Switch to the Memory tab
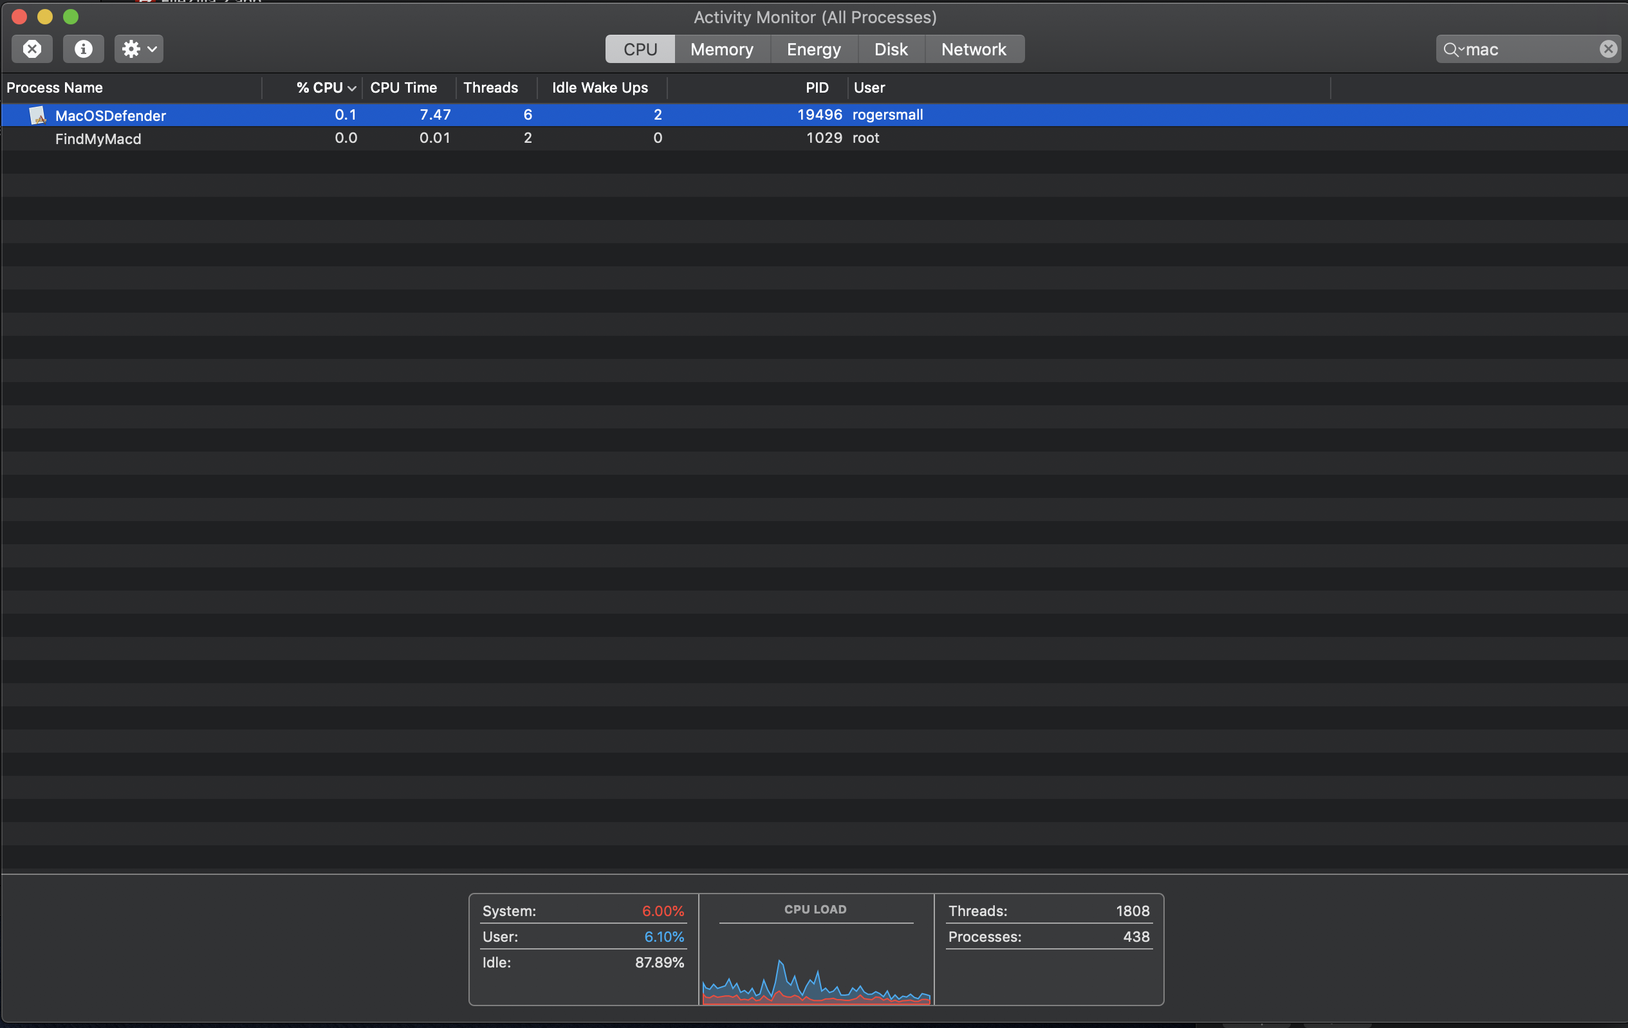The height and width of the screenshot is (1028, 1628). click(x=721, y=50)
